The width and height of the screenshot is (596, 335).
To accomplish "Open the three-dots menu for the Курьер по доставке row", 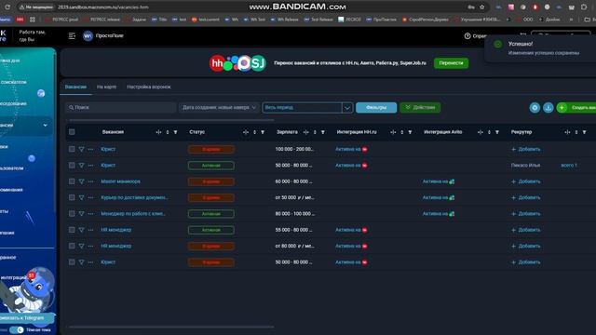I will click(90, 197).
